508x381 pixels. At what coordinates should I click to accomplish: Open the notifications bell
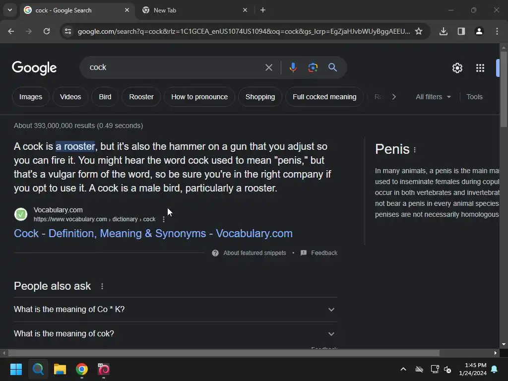pos(495,369)
